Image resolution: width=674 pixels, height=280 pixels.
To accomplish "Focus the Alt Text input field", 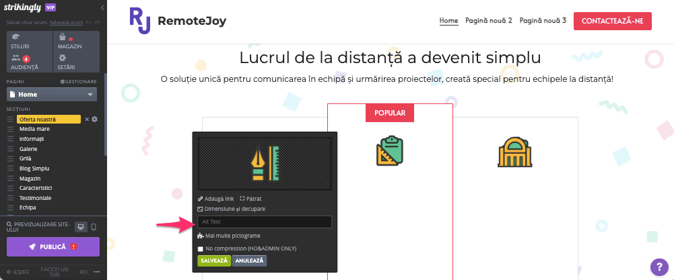I will [265, 222].
